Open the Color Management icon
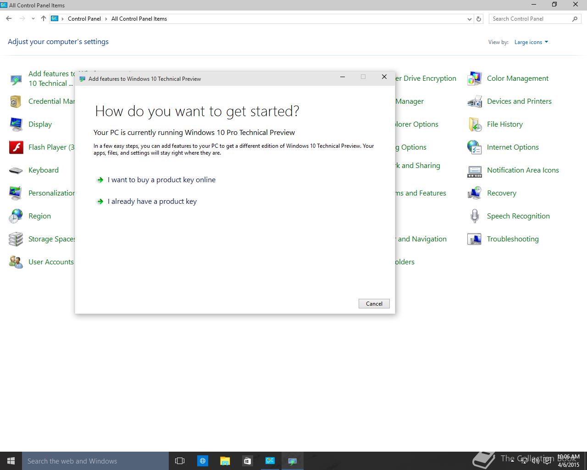Image resolution: width=587 pixels, height=470 pixels. click(x=475, y=78)
